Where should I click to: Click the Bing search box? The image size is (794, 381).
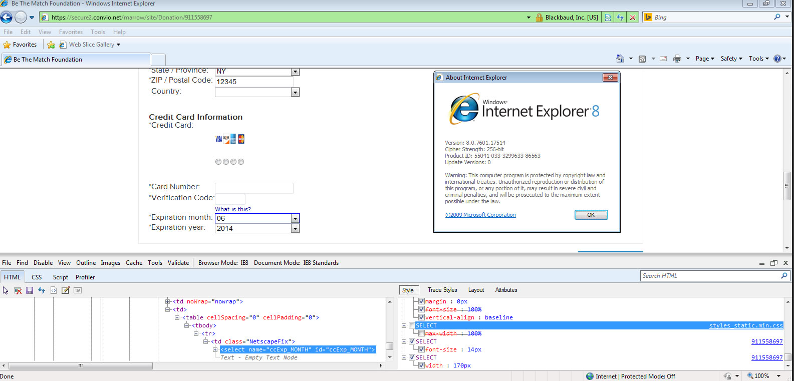coord(712,18)
